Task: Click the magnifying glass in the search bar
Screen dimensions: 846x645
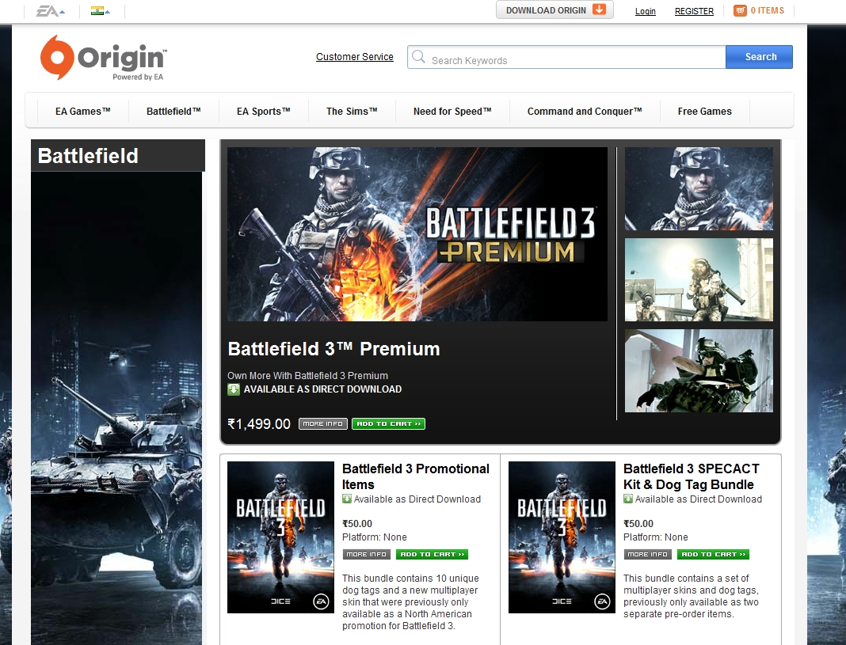Action: point(418,56)
